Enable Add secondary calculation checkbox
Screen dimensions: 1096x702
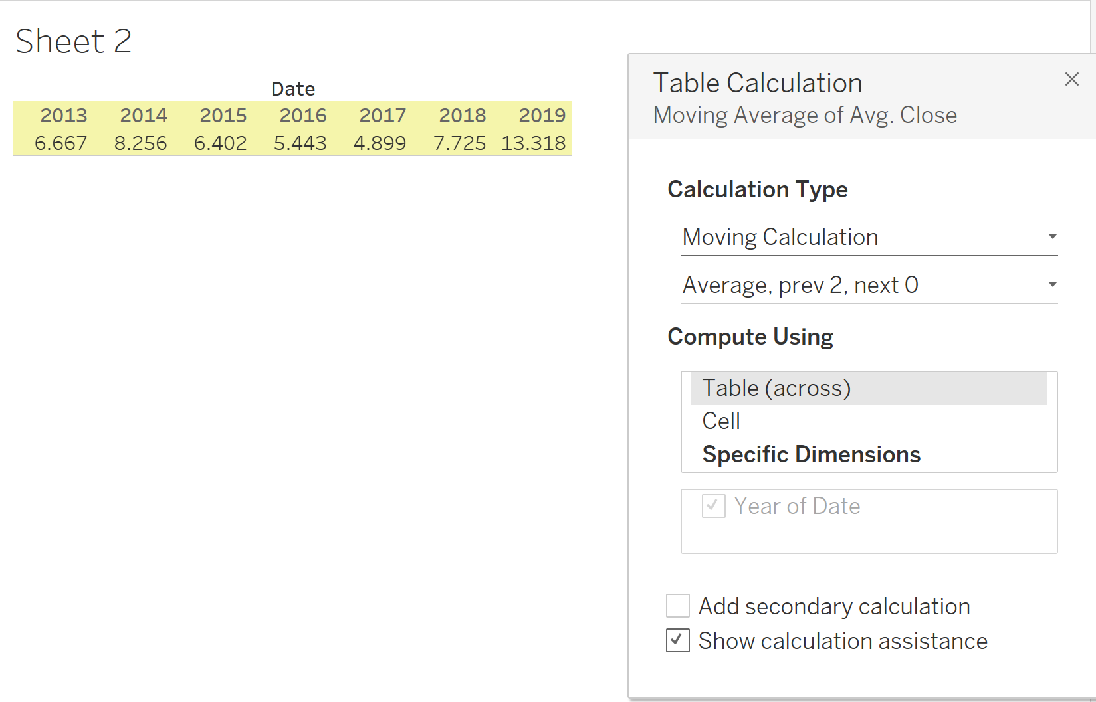678,606
